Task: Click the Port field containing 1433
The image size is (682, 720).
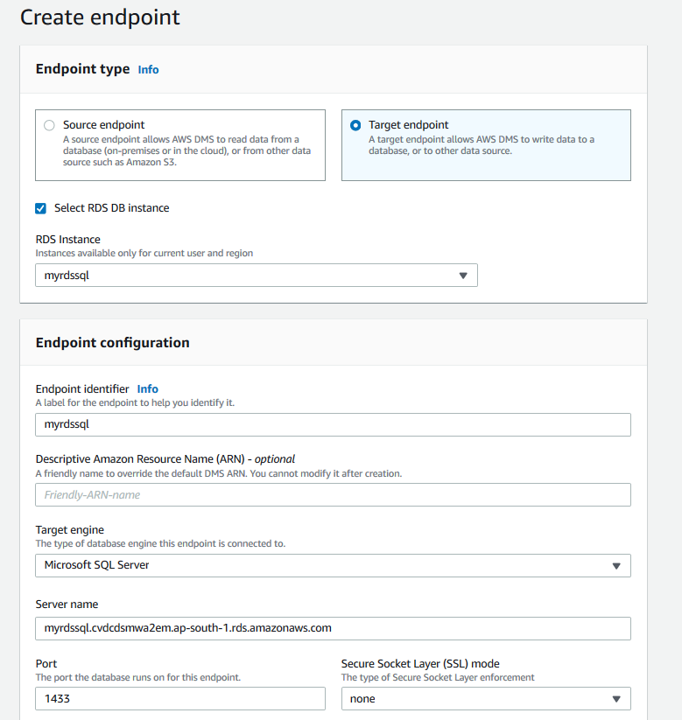Action: 179,699
